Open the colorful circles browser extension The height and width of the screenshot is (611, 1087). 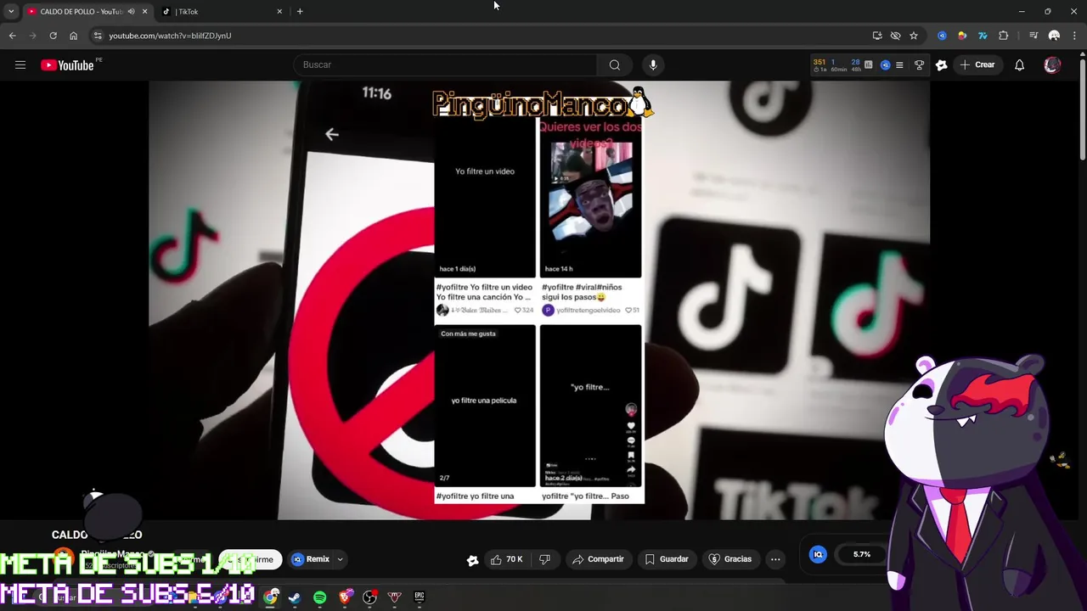pos(962,36)
